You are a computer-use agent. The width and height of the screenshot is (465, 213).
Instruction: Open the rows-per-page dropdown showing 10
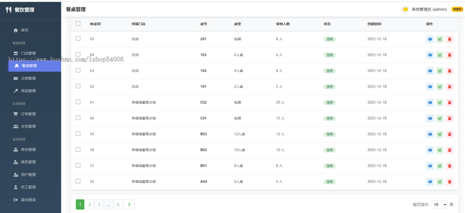click(439, 205)
